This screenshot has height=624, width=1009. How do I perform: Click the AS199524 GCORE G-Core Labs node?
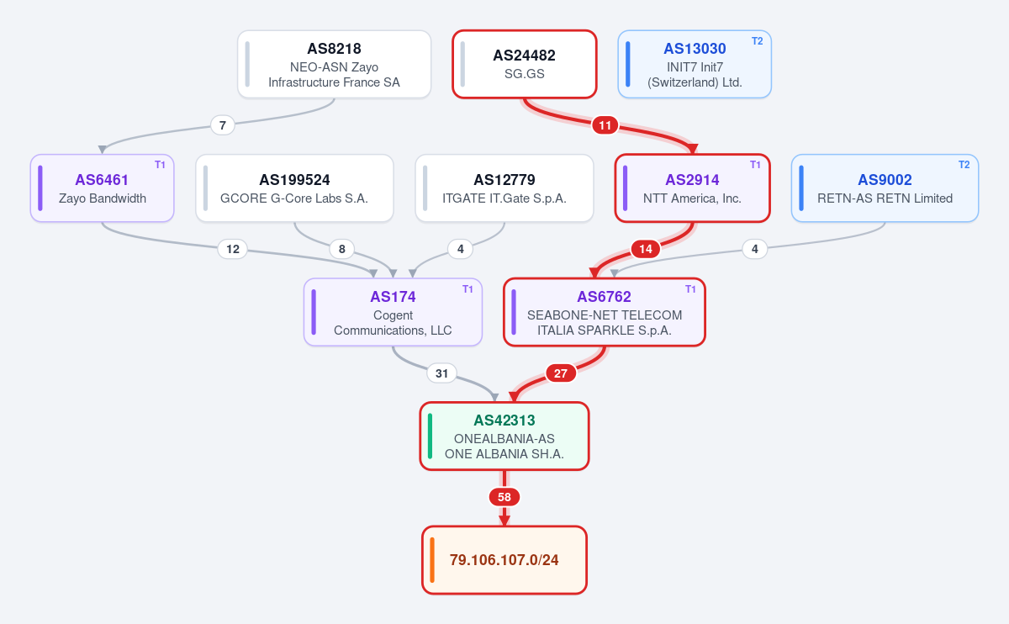coord(294,188)
